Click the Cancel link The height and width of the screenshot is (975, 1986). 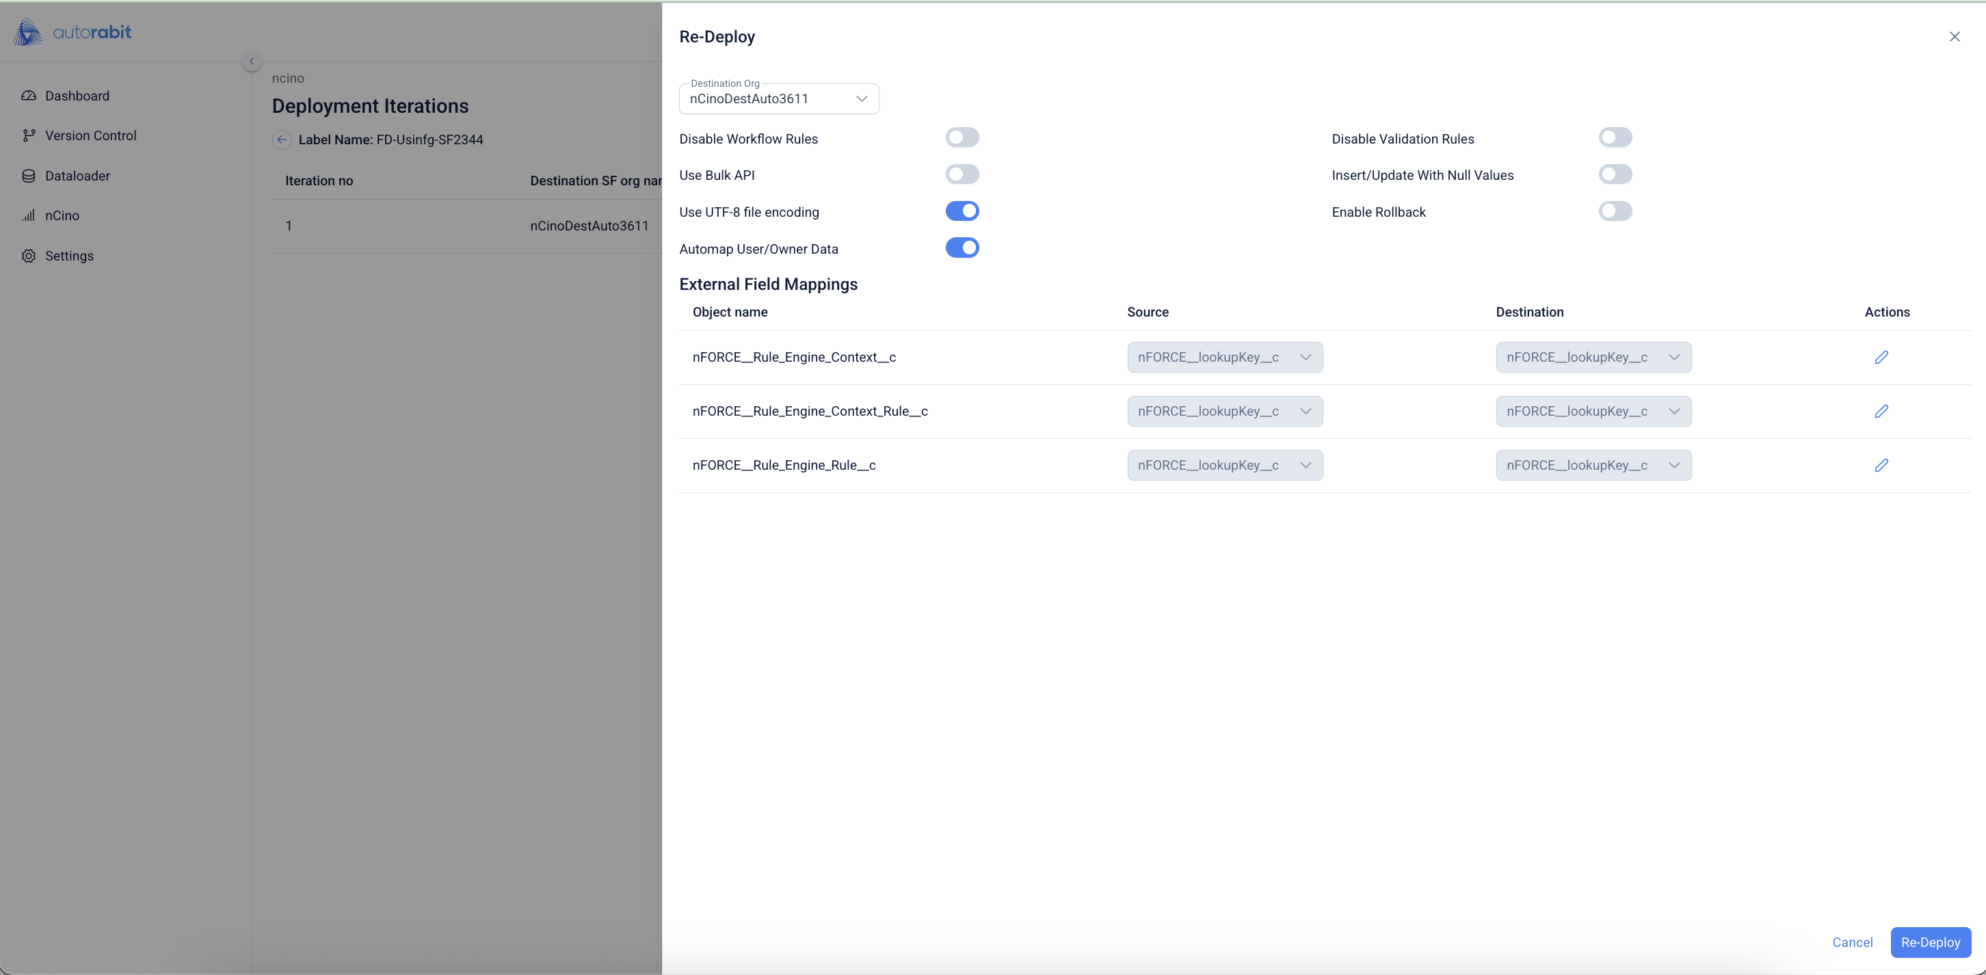point(1852,942)
